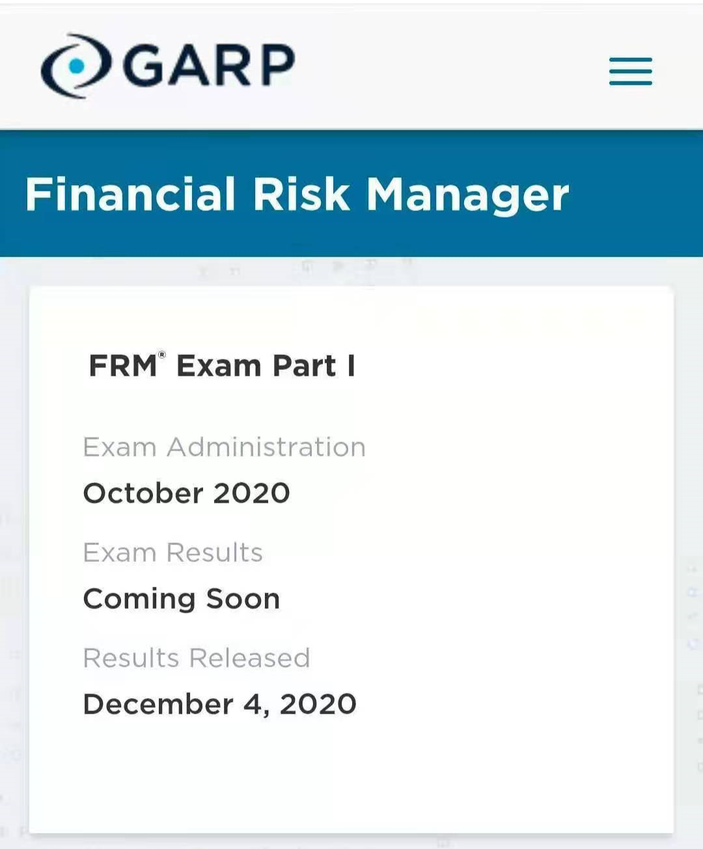Click the GARP logo
The height and width of the screenshot is (849, 703).
166,63
